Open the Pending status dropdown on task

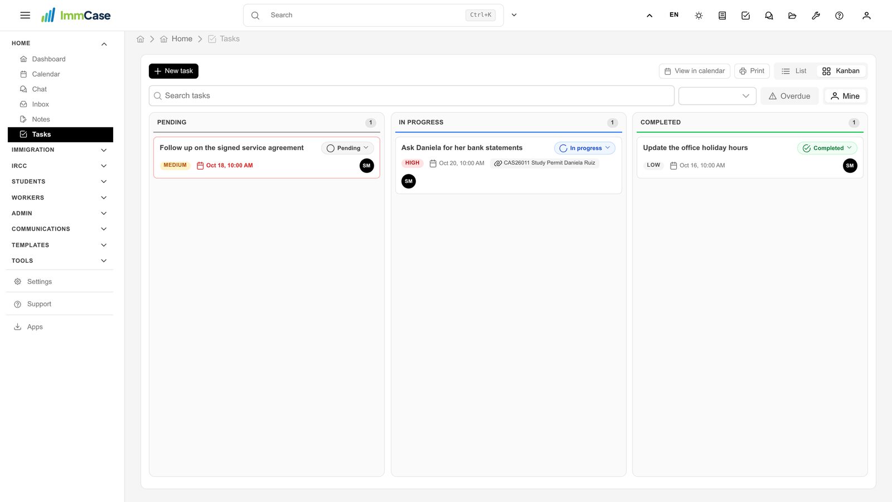pyautogui.click(x=347, y=148)
